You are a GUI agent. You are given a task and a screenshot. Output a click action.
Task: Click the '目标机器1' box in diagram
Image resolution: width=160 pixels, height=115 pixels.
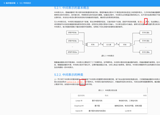[146, 33]
